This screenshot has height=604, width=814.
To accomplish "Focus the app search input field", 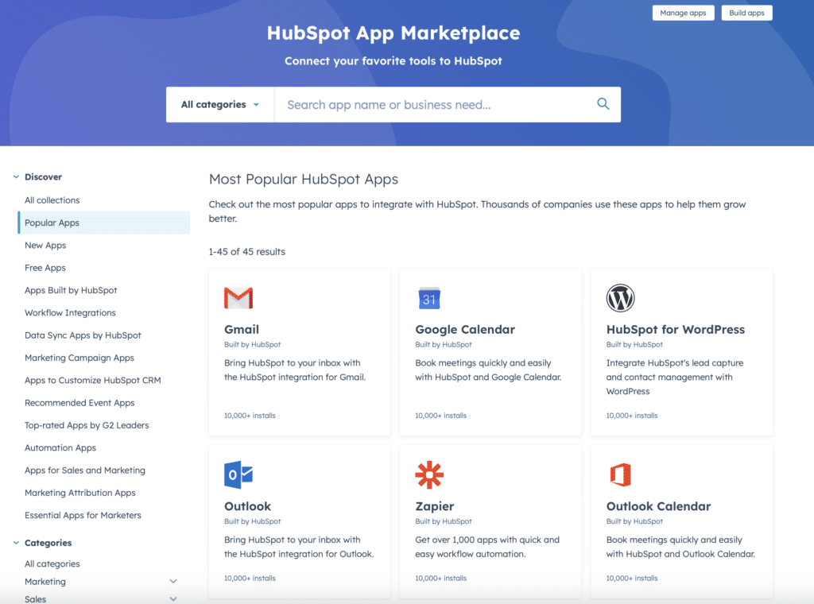I will coord(435,104).
